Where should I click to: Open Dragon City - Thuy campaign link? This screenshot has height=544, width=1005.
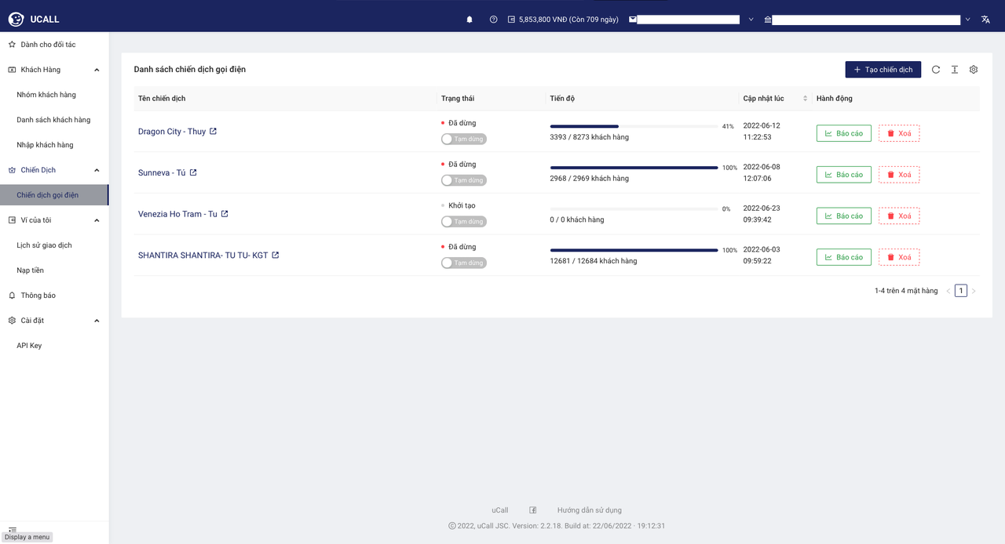pos(172,132)
